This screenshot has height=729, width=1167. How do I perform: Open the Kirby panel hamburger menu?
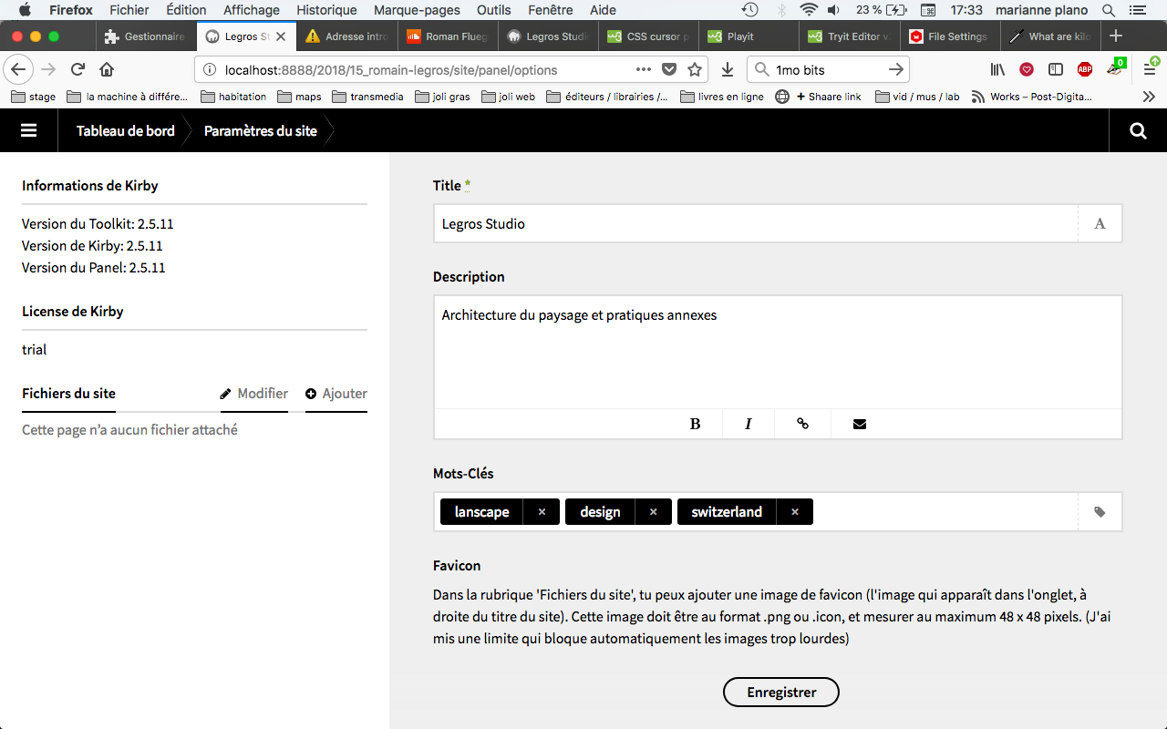point(28,130)
